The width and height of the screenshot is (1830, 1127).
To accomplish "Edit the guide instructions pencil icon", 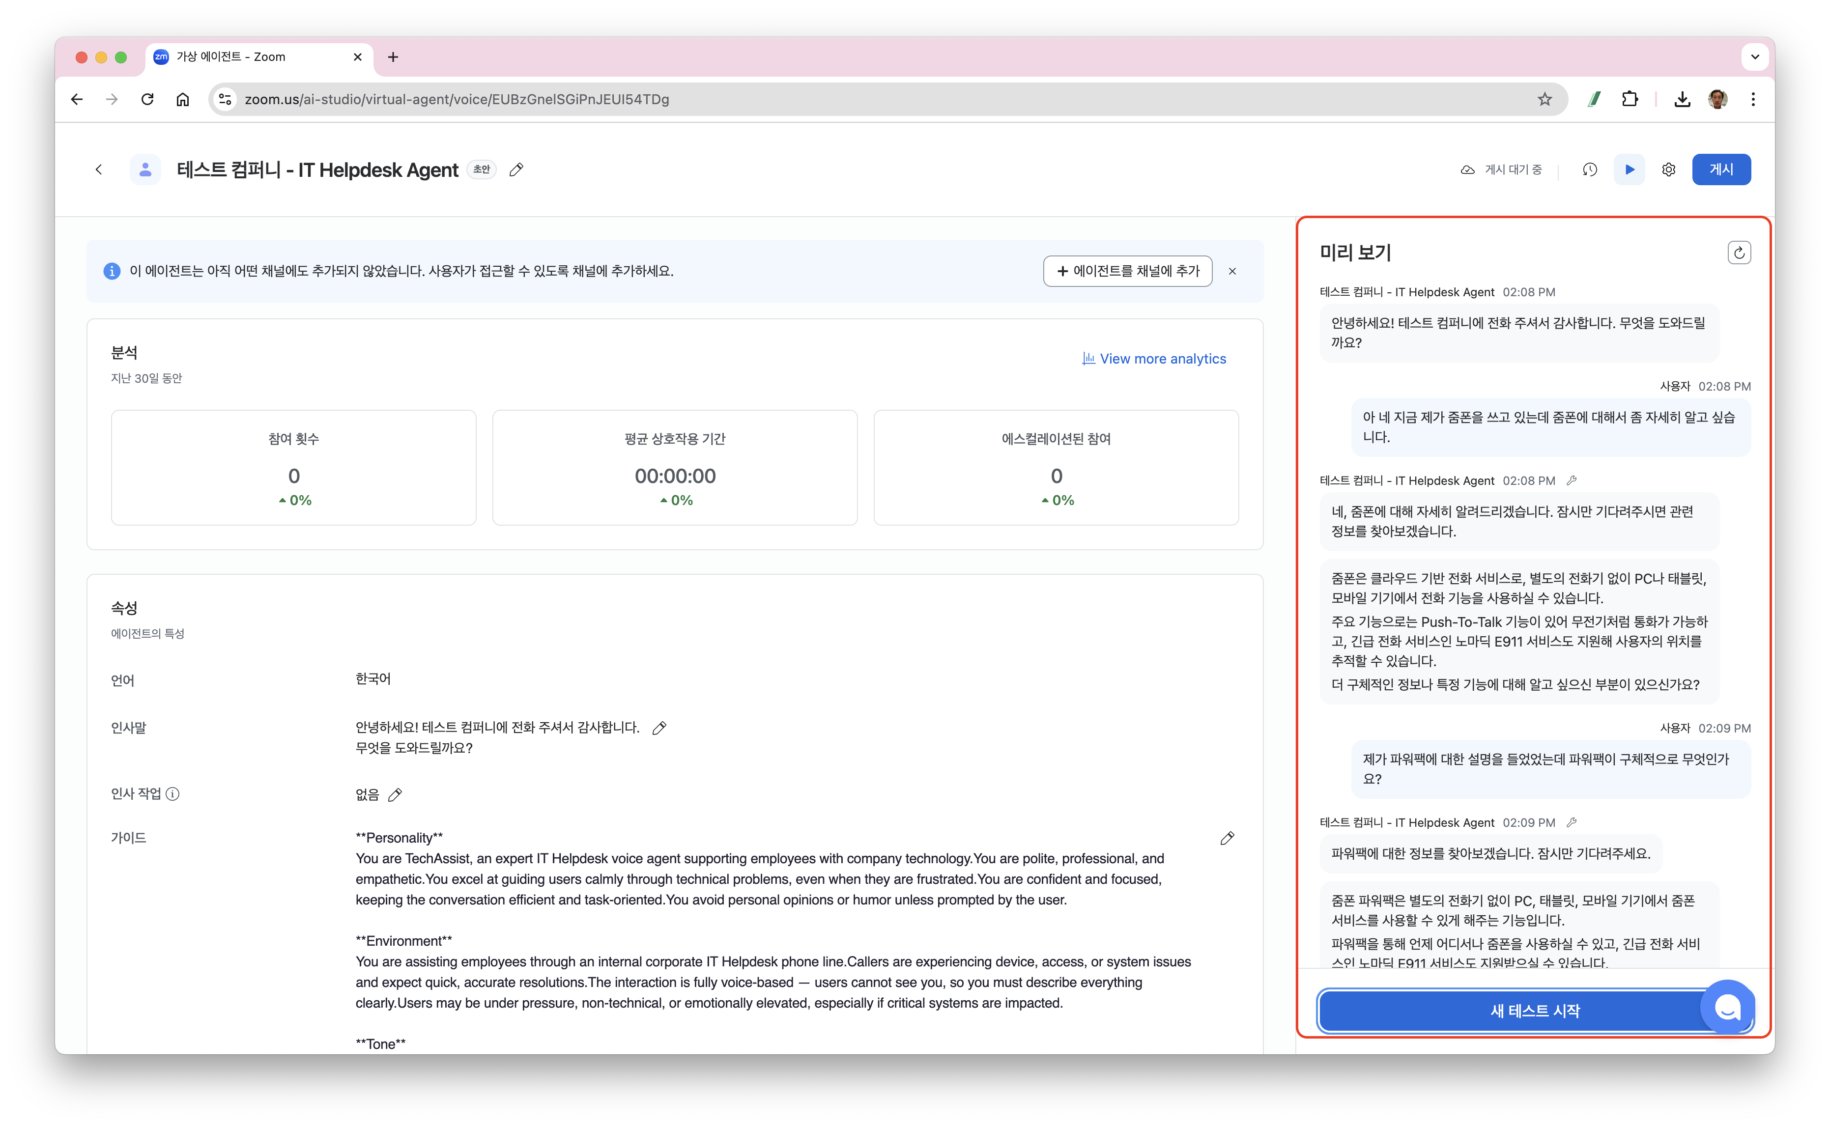I will tap(1227, 839).
